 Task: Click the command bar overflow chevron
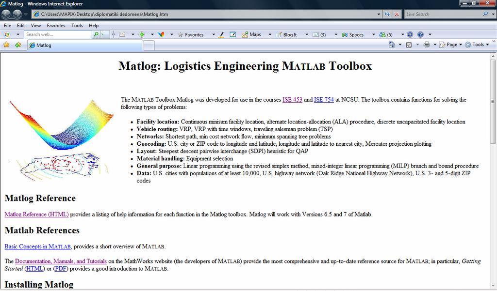click(x=494, y=42)
